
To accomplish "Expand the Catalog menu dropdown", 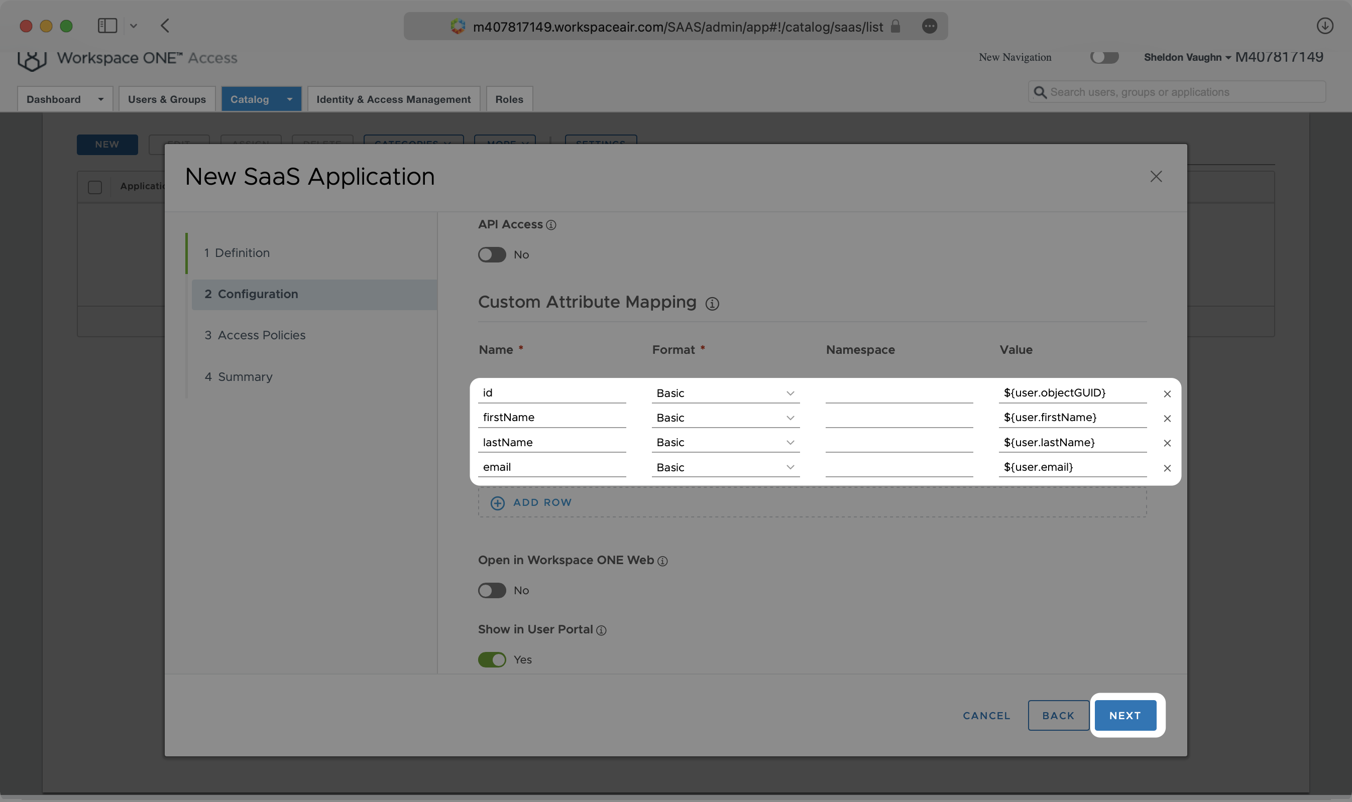I will click(289, 99).
